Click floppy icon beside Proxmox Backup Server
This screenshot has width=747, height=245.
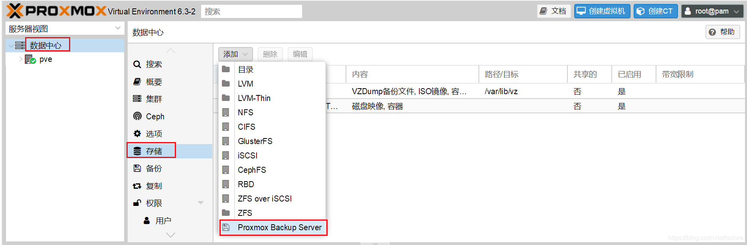226,227
